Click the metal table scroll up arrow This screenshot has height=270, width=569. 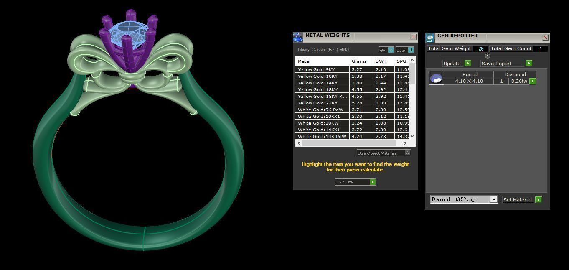click(x=412, y=60)
